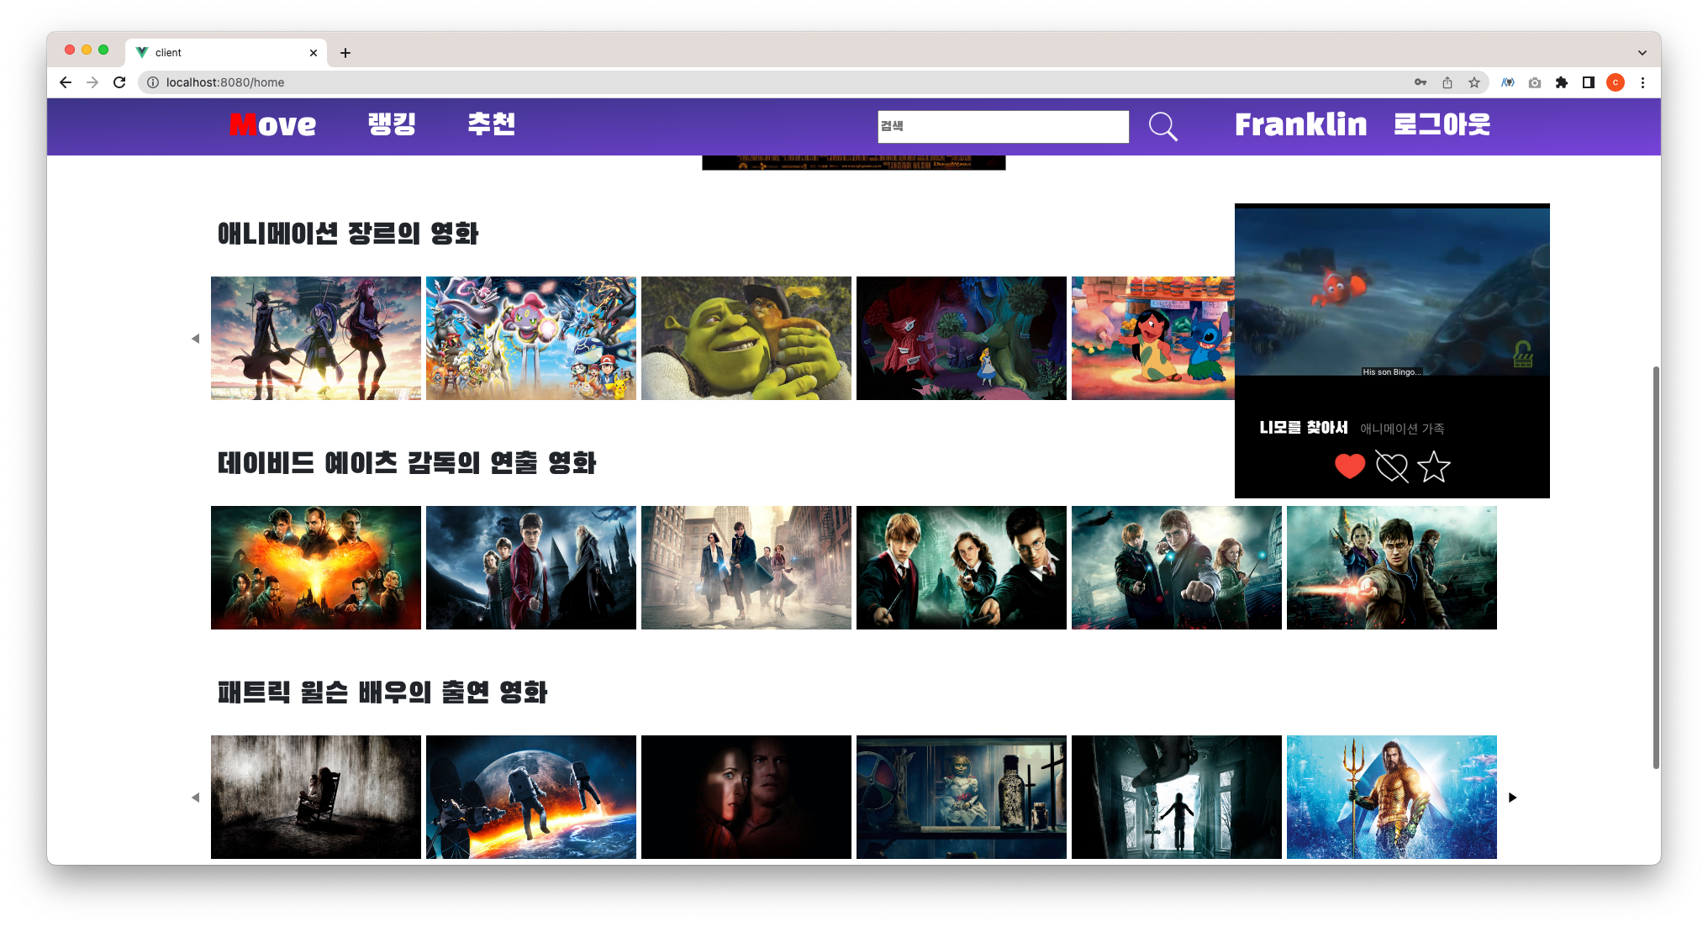1708x927 pixels.
Task: Open the 랭킹 ranking menu
Action: [x=392, y=124]
